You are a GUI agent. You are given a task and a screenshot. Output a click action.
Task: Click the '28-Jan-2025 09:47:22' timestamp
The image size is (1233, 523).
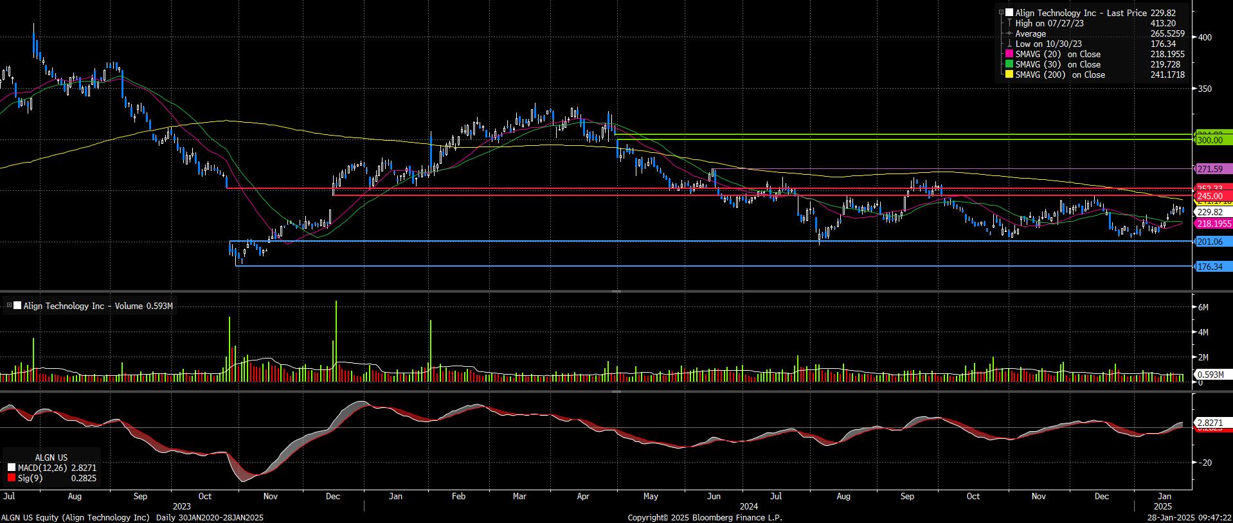tap(1190, 517)
